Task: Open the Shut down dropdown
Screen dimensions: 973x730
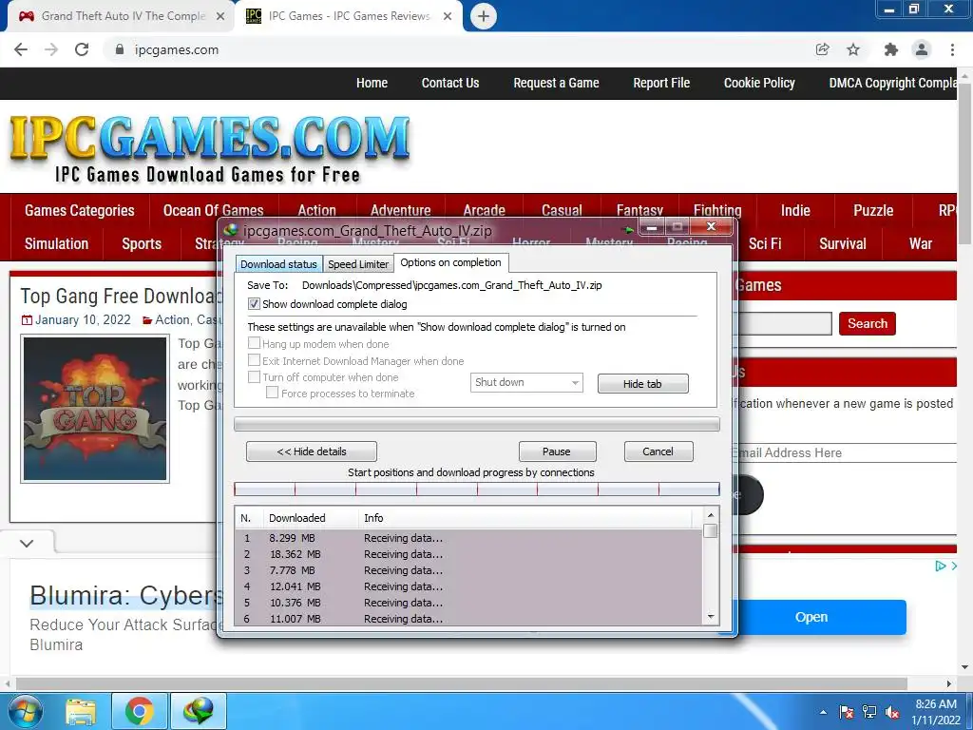Action: (x=526, y=382)
